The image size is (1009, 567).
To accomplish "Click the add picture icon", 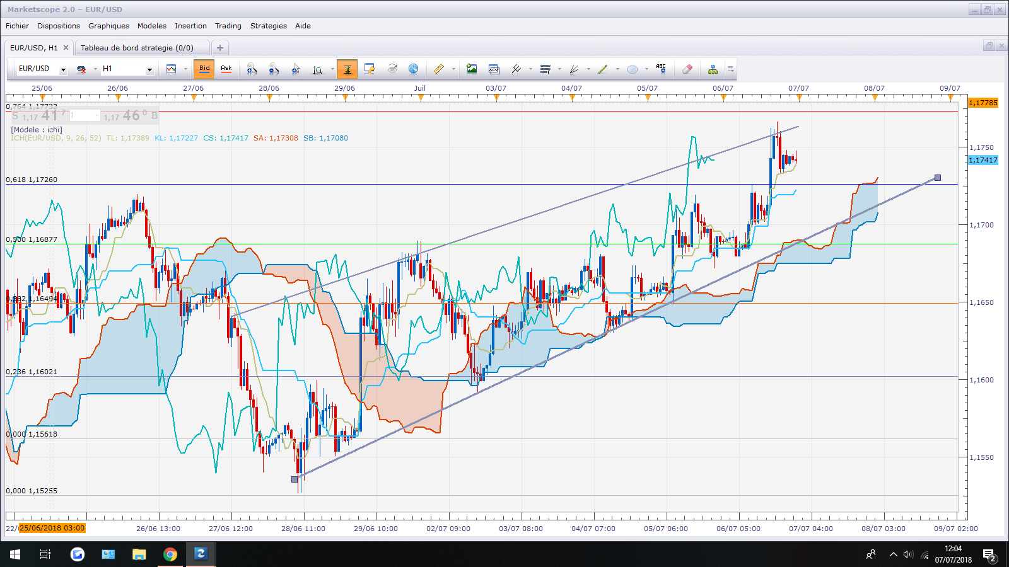I will [x=472, y=69].
